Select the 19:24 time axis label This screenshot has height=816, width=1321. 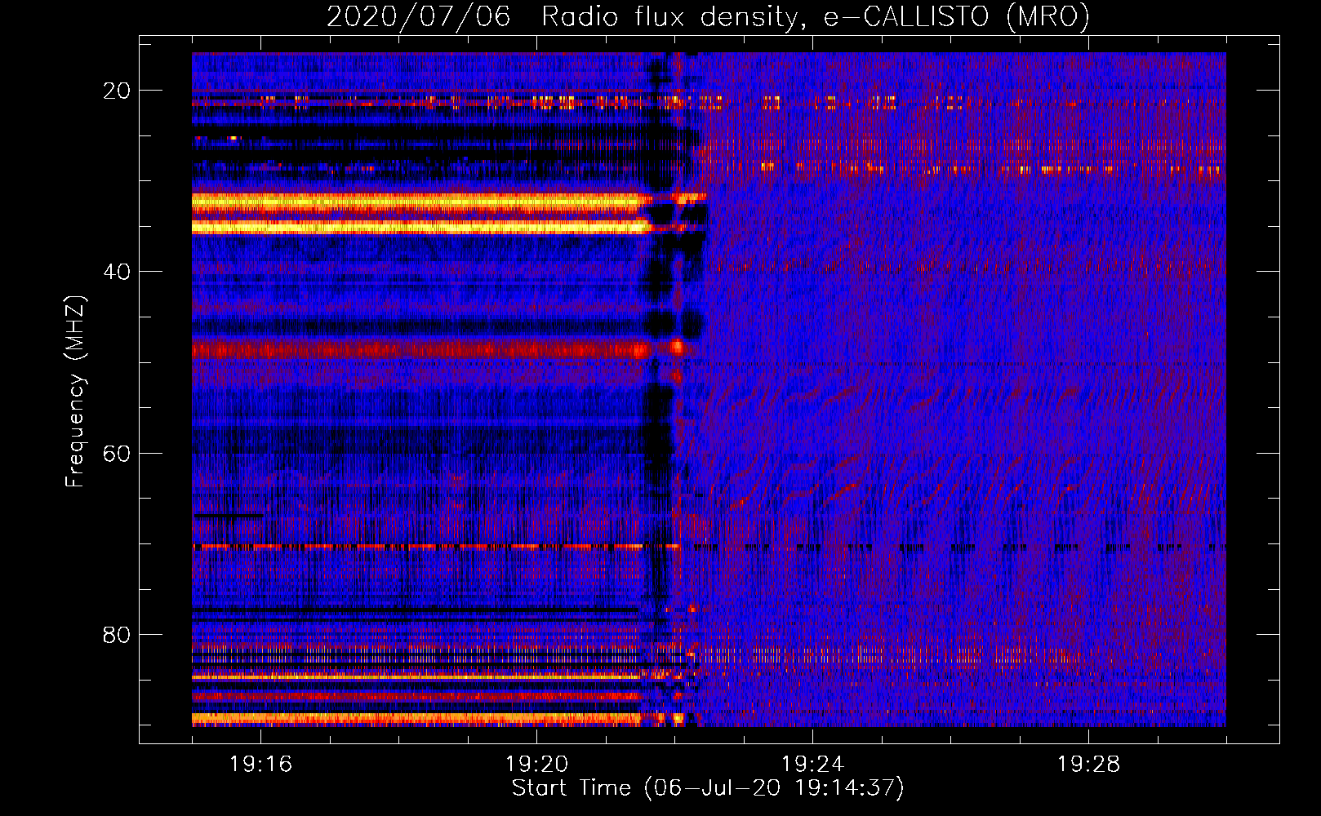812,765
